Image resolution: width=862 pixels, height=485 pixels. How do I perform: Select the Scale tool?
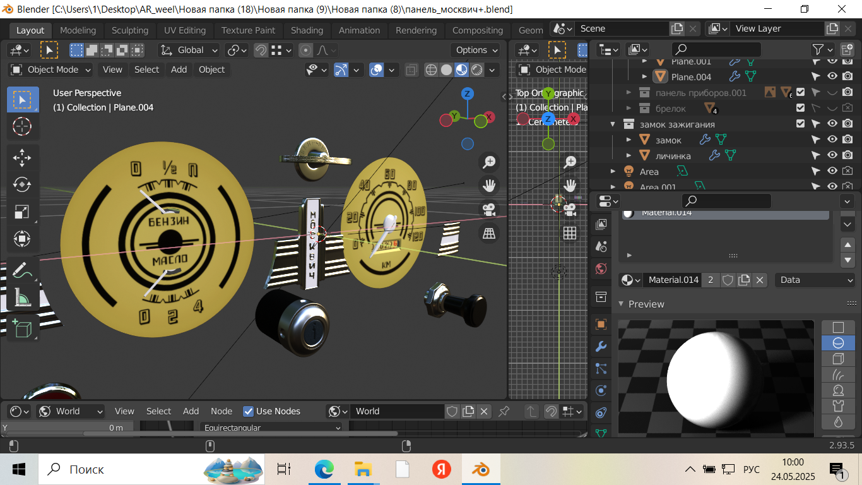(22, 212)
